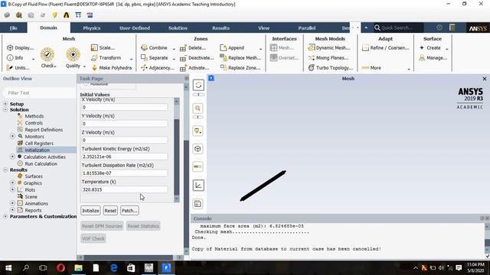Screen dimensions: 490x275
Task: Click the Reset button
Action: point(110,211)
